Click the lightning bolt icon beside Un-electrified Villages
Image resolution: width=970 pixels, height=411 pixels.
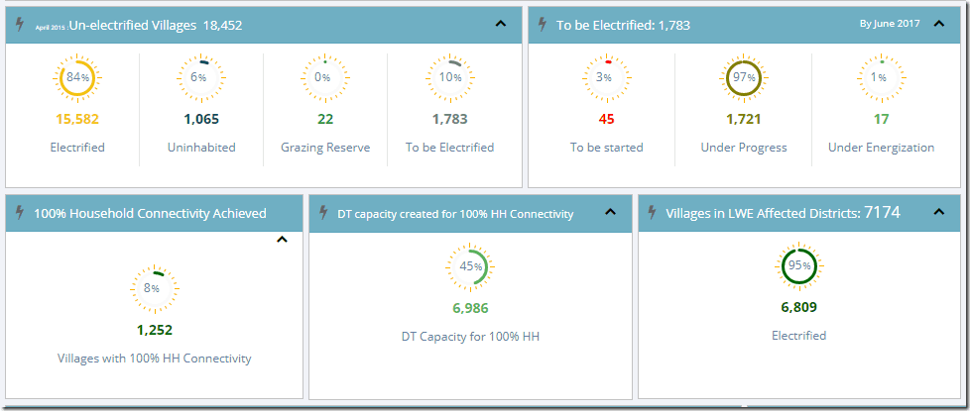click(21, 25)
